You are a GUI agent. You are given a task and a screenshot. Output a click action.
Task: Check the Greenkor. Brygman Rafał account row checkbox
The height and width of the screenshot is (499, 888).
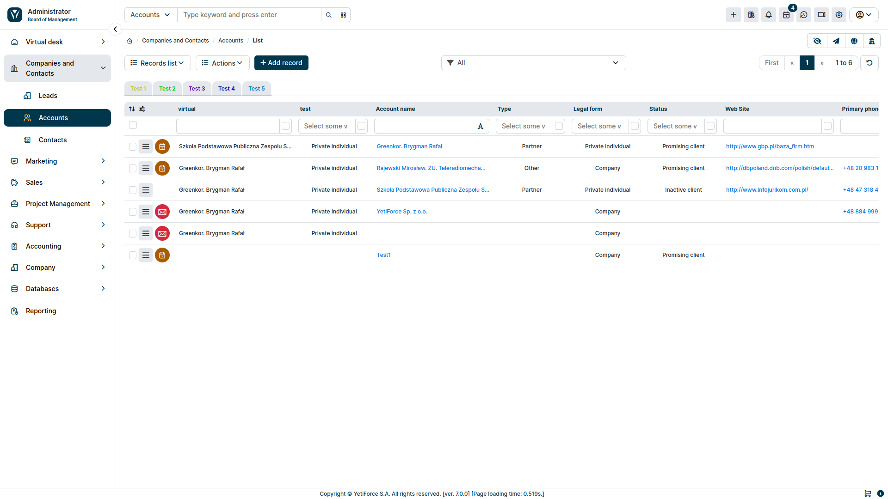click(x=133, y=146)
